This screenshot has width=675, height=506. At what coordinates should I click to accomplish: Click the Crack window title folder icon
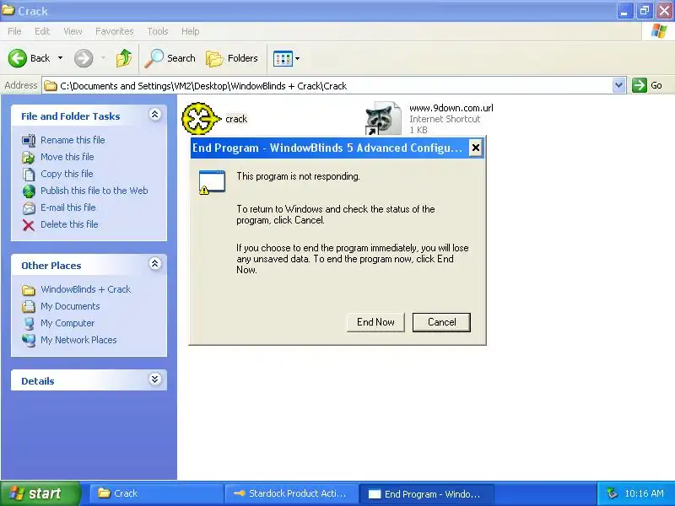[8, 10]
